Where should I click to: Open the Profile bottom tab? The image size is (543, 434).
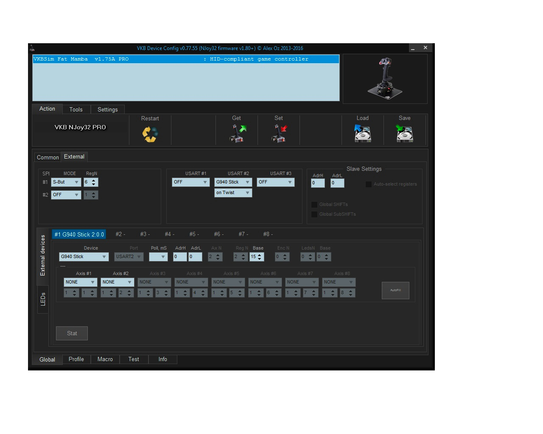[x=76, y=359]
